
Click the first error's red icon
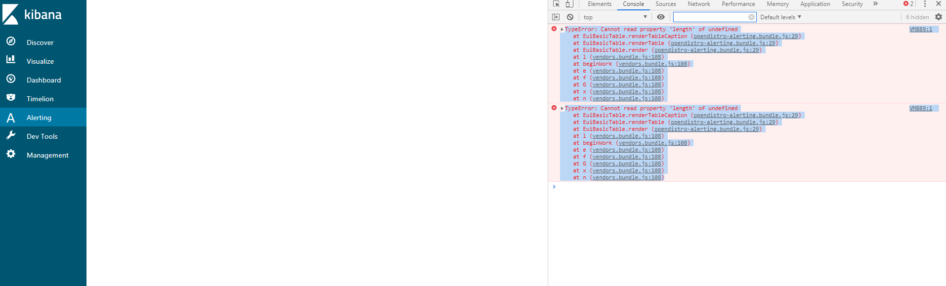point(554,29)
